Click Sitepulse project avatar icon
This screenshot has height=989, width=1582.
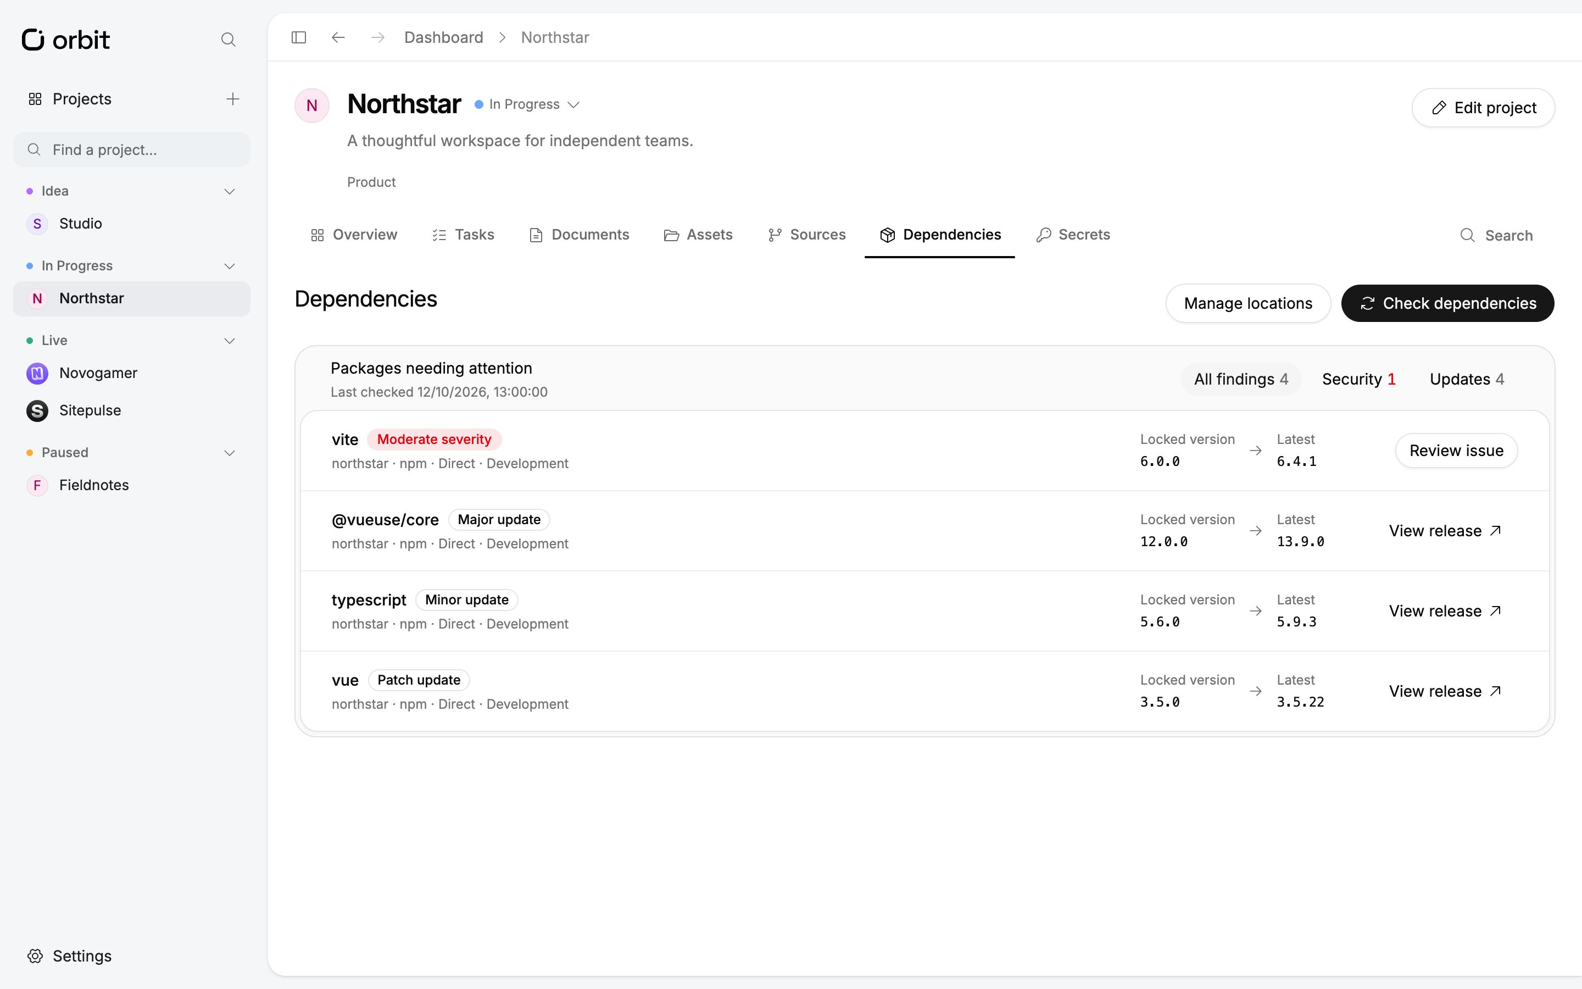pos(37,410)
